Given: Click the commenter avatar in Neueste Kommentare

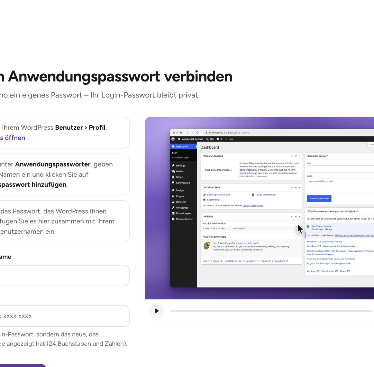Looking at the screenshot, I should [x=207, y=246].
